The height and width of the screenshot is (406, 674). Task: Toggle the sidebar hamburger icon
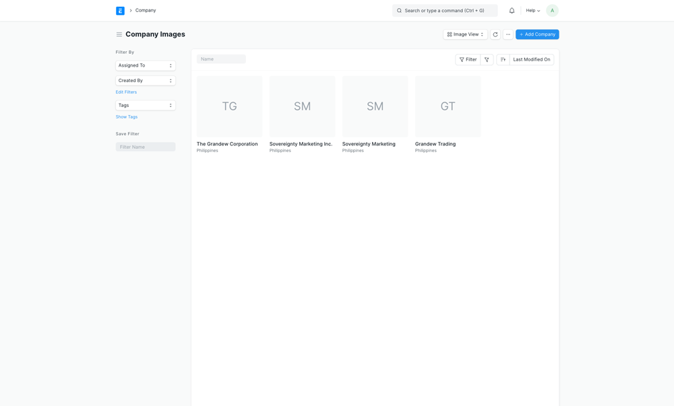(119, 34)
